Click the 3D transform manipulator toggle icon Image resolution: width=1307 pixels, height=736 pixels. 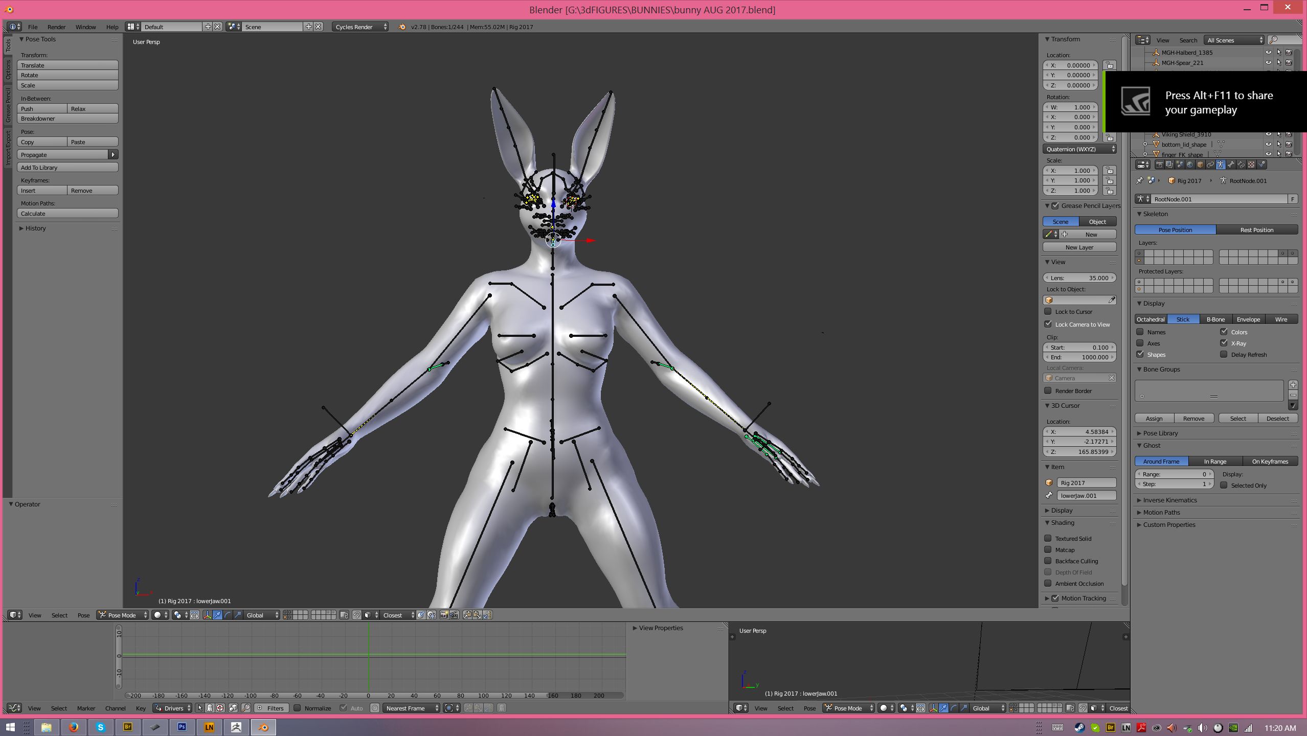coord(208,615)
